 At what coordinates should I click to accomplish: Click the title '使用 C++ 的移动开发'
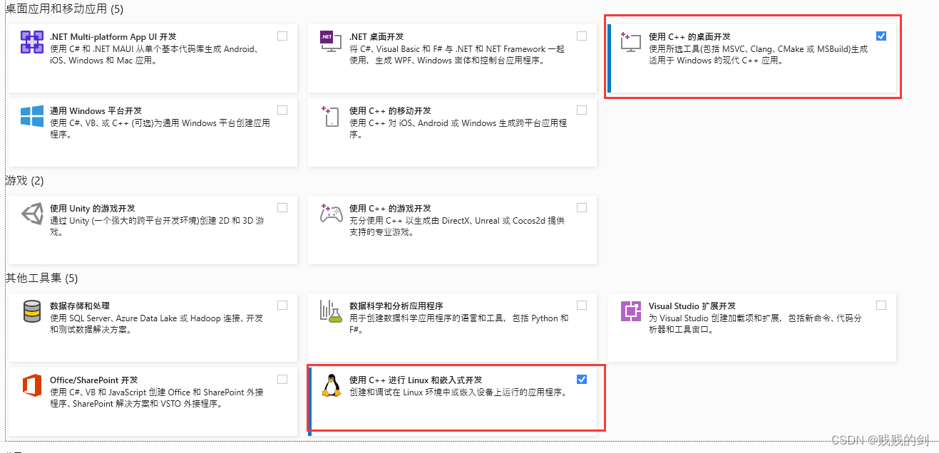point(390,111)
